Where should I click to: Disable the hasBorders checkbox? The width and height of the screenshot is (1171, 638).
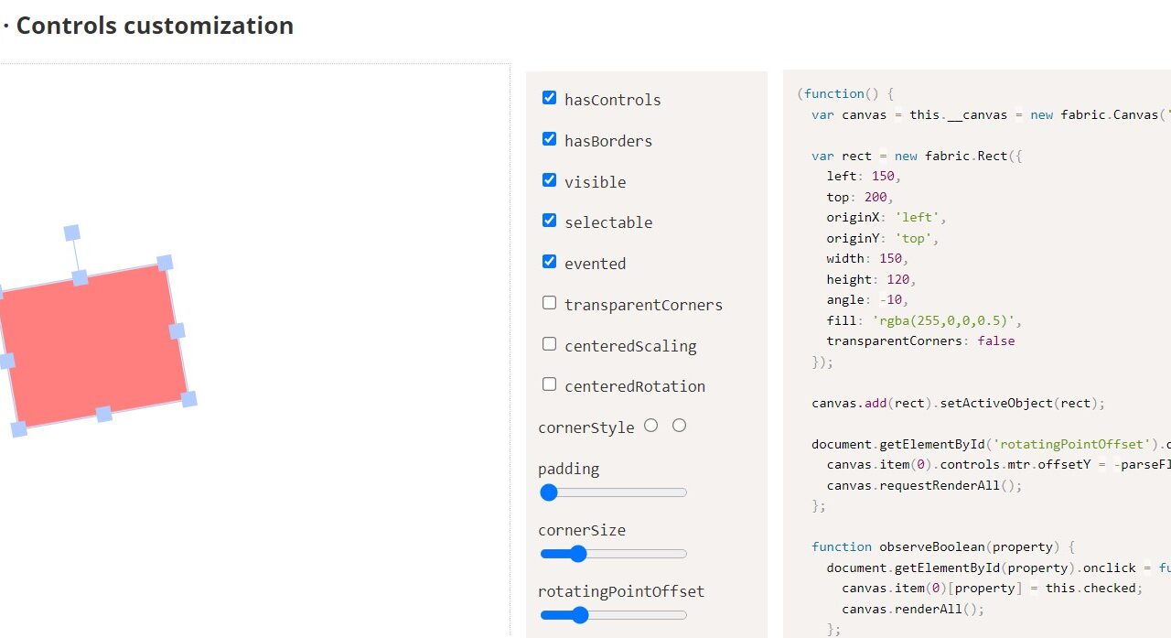549,139
